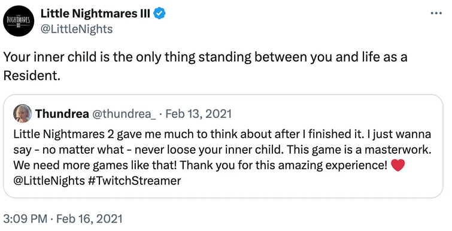Open the Little Nightmares III profile avatar

(19, 21)
